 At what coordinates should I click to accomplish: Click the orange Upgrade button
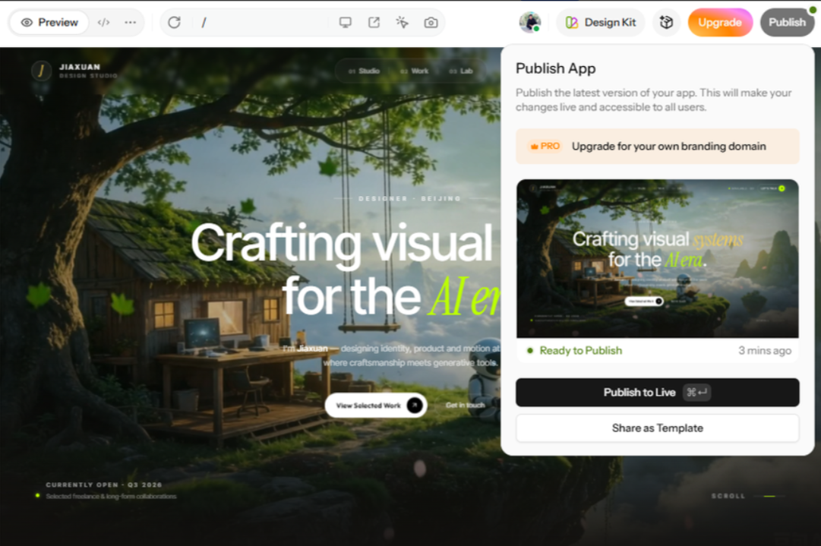pyautogui.click(x=720, y=23)
